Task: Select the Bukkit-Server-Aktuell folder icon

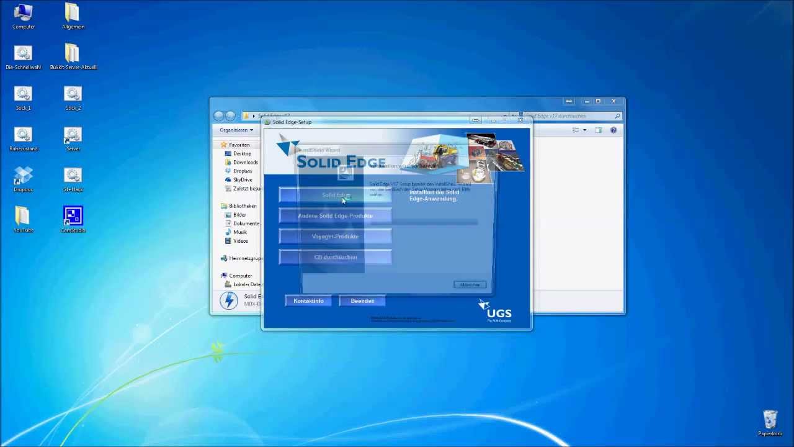Action: click(73, 56)
